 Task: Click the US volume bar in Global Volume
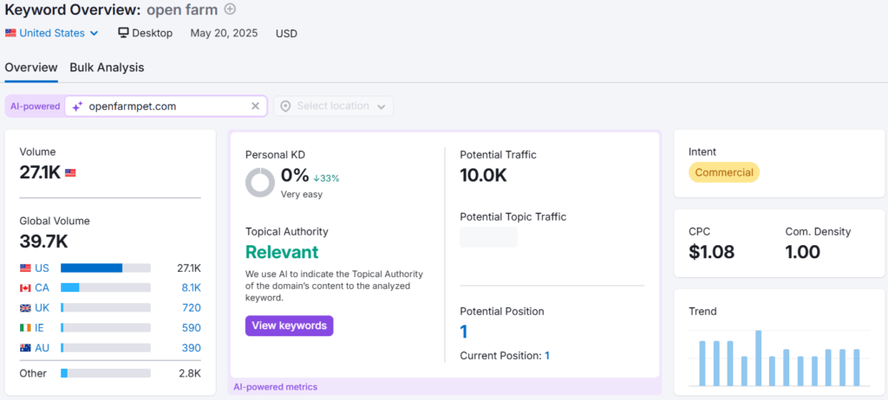click(x=106, y=268)
